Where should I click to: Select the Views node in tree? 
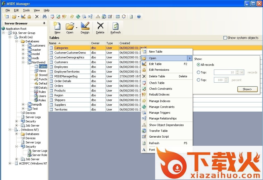(42, 71)
